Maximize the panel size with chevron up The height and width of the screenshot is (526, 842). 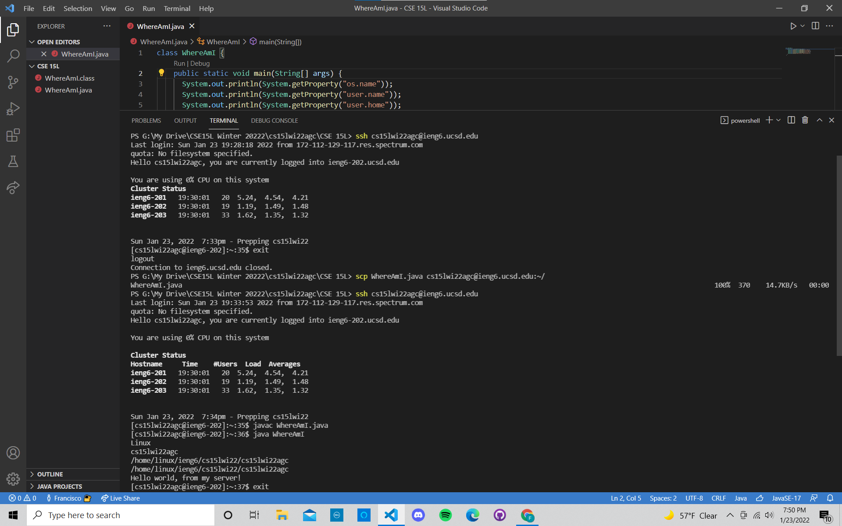[x=819, y=120]
